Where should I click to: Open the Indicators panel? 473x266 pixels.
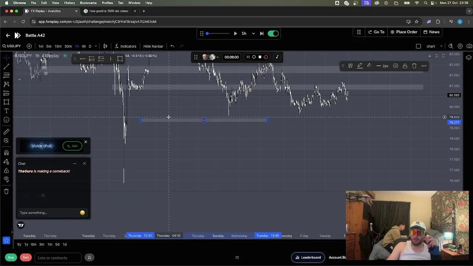126,46
